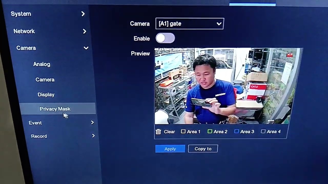Check the Area 1 checkbox
Image resolution: width=328 pixels, height=184 pixels.
pyautogui.click(x=183, y=131)
